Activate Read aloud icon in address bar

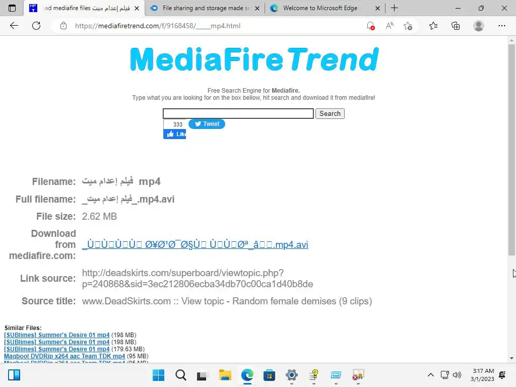[x=390, y=26]
